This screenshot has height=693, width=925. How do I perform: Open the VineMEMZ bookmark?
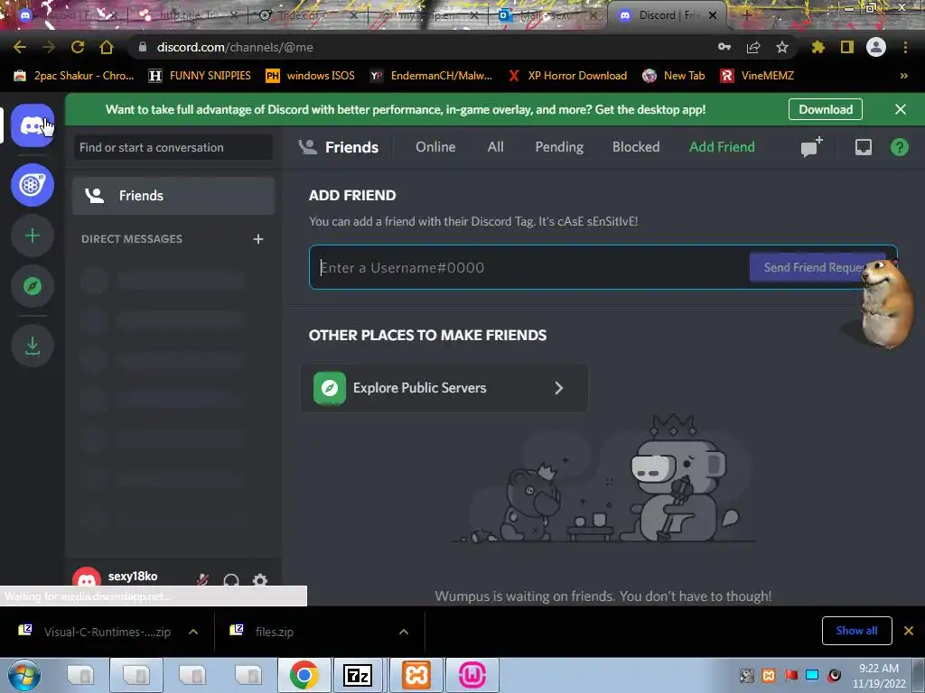[758, 76]
